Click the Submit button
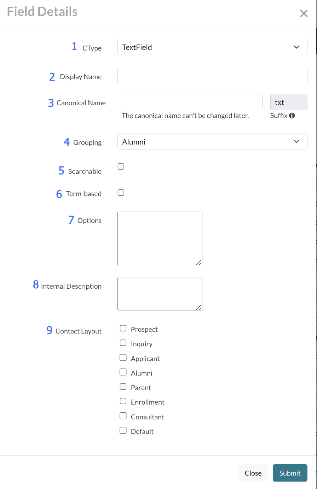This screenshot has height=489, width=317. (290, 473)
